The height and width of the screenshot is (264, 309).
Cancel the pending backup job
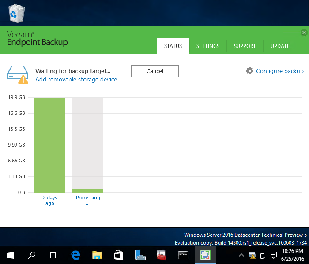(x=155, y=71)
